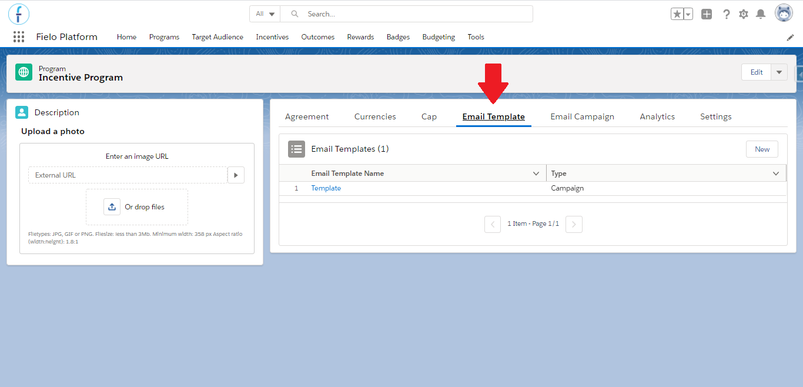
Task: Open the Programs nav item
Action: click(x=164, y=37)
